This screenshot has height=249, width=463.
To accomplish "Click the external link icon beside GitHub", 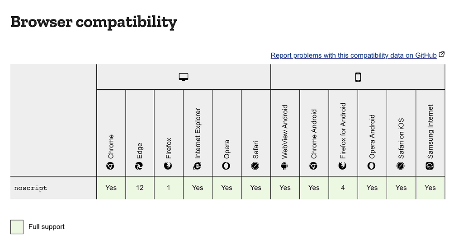I will [442, 55].
